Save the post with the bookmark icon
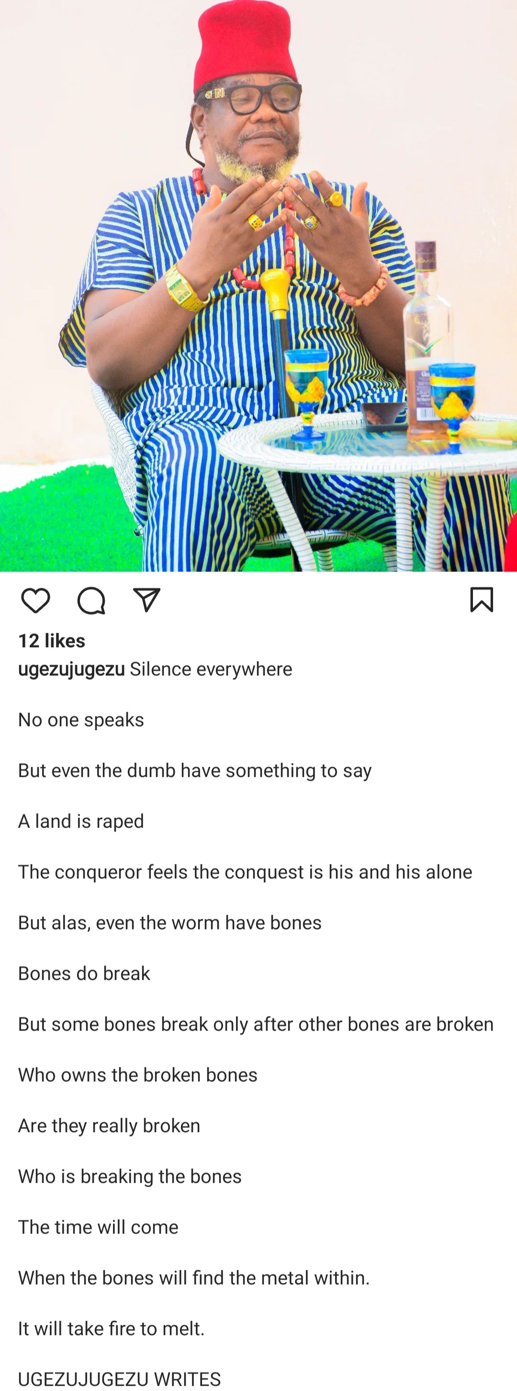517x1391 pixels. [482, 599]
